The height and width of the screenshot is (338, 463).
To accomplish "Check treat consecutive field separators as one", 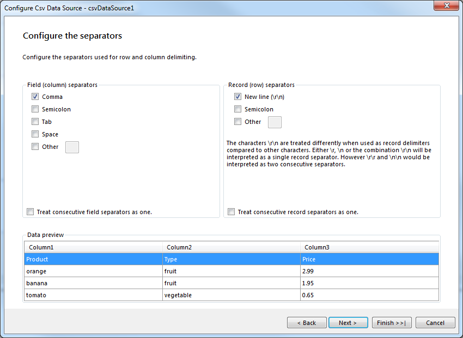I will click(30, 211).
